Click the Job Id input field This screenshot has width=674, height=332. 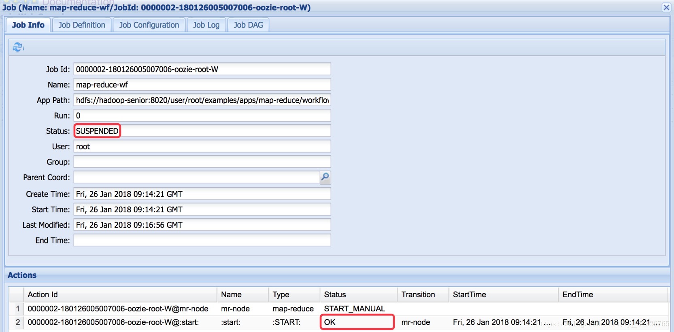(202, 69)
